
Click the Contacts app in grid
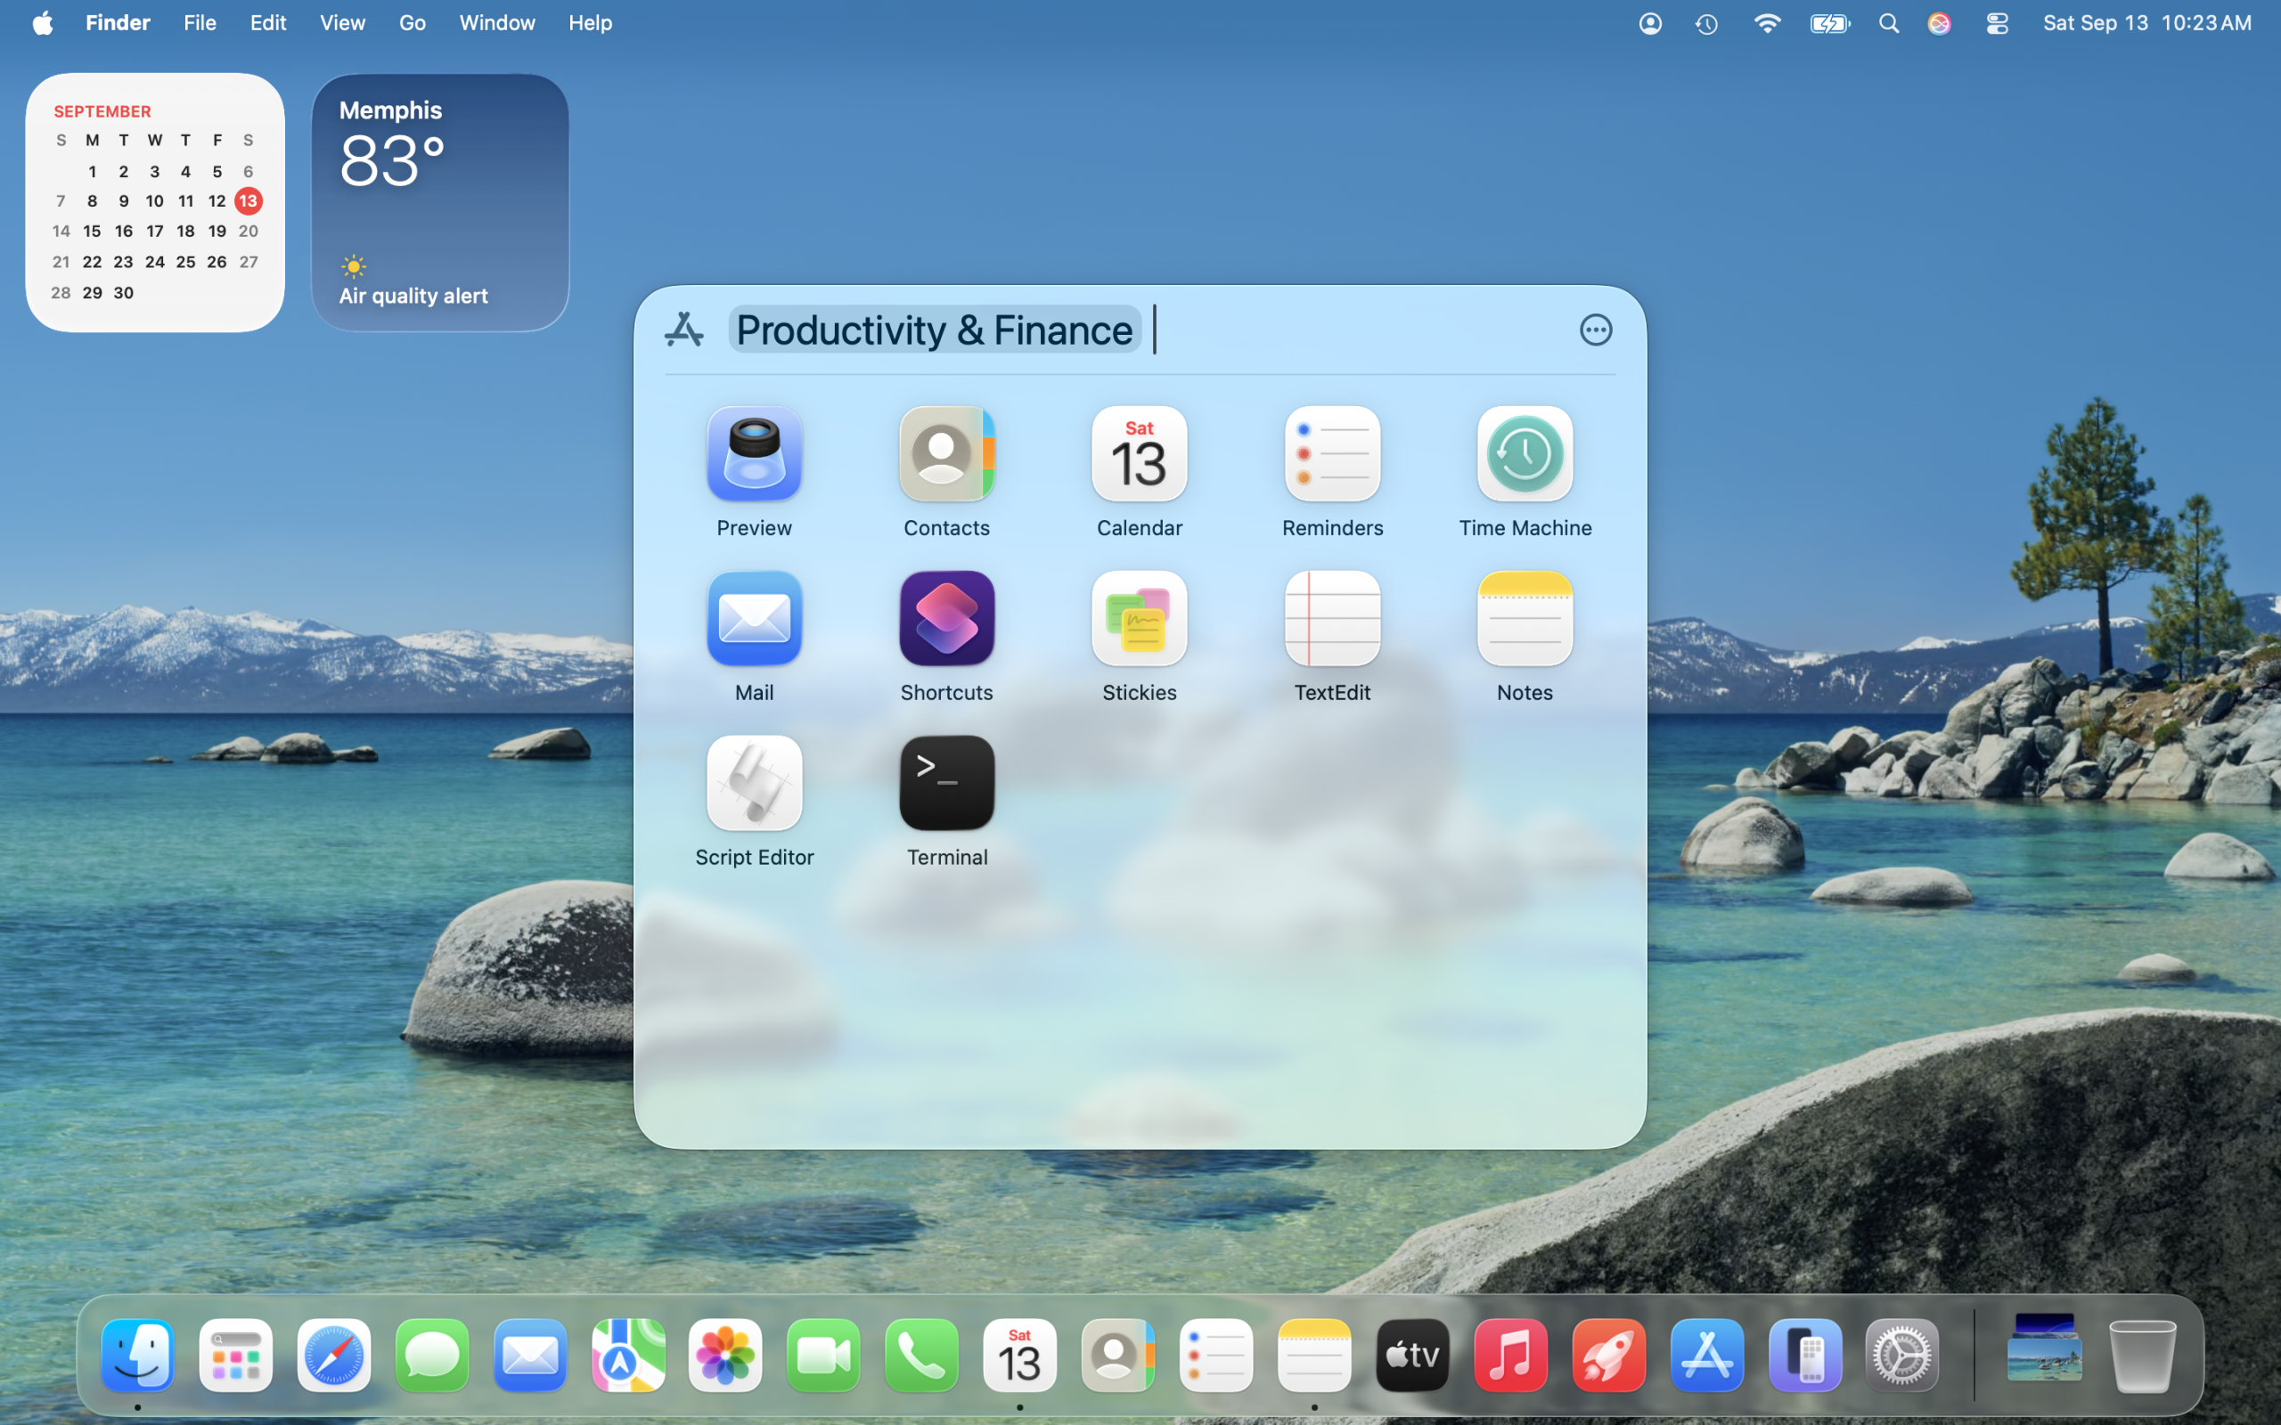coord(946,455)
